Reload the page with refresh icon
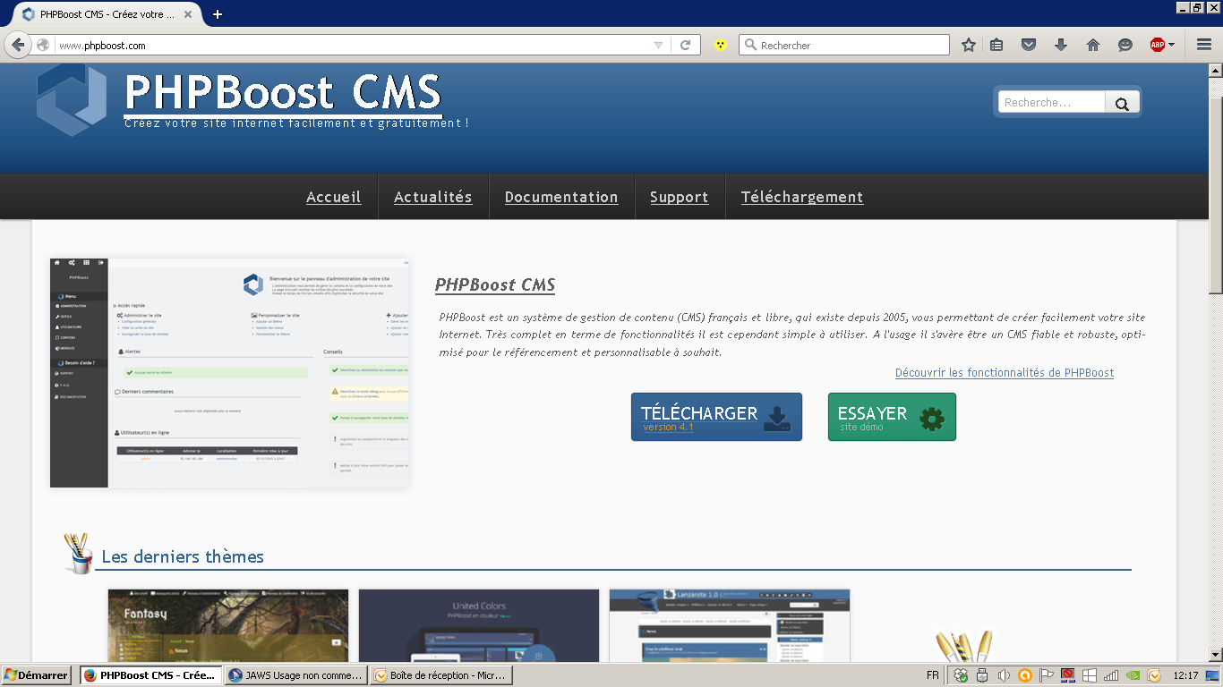The image size is (1223, 687). pyautogui.click(x=686, y=45)
